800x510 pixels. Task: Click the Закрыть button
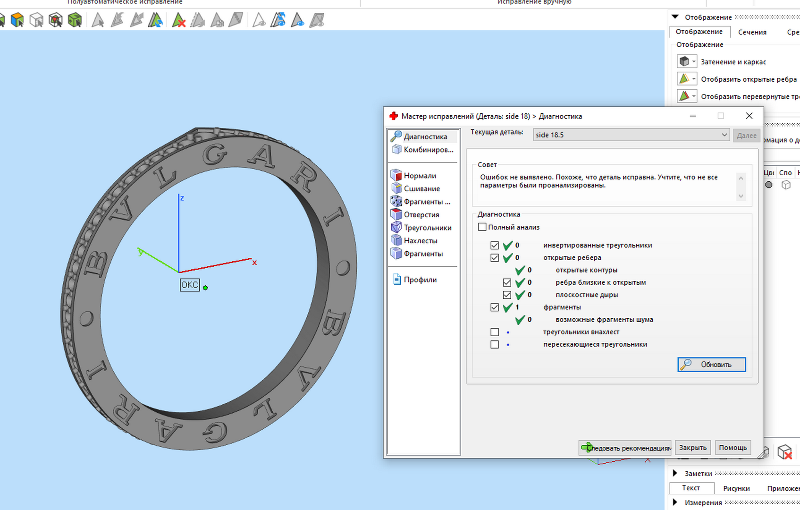(x=693, y=448)
